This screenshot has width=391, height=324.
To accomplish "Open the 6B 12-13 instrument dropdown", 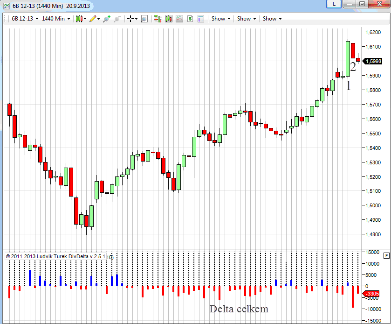I will coord(25,19).
